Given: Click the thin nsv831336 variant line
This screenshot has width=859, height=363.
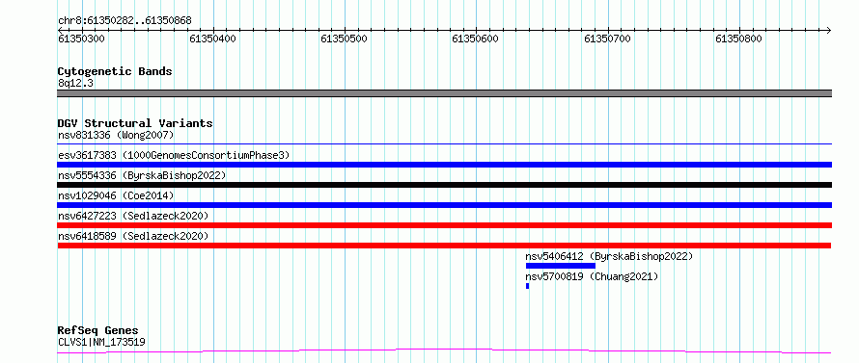Looking at the screenshot, I should (x=444, y=144).
